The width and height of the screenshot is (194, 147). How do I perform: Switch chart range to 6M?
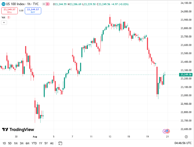pos(27,143)
